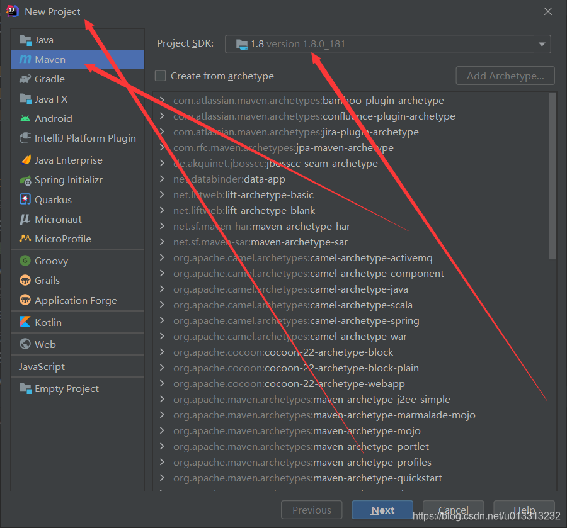Image resolution: width=567 pixels, height=528 pixels.
Task: Select Kotlin project type label
Action: 48,322
